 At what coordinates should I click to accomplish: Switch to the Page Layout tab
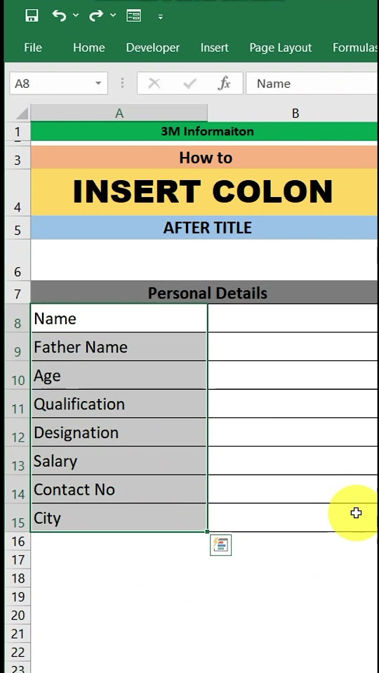pos(281,48)
